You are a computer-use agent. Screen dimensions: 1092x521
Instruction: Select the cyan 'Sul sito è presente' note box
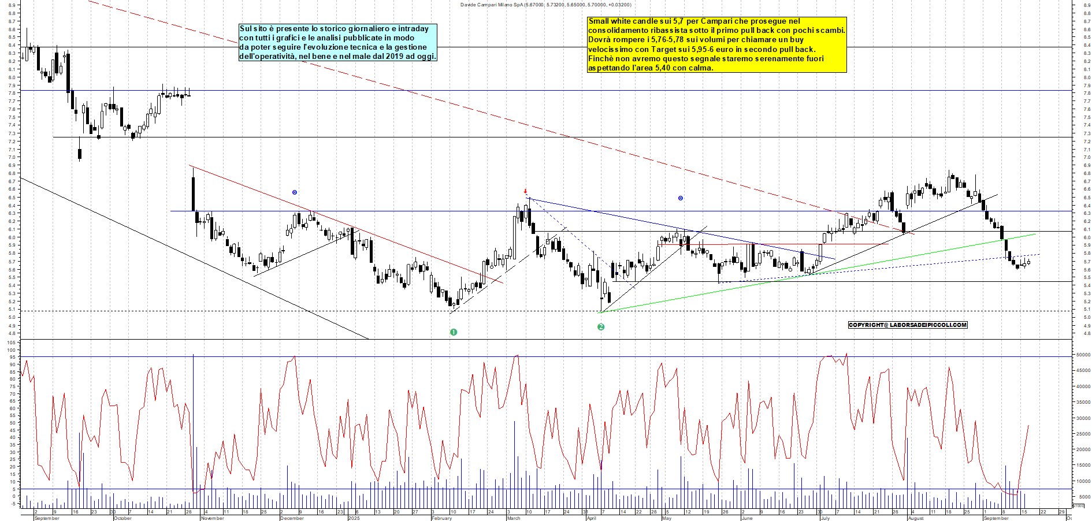338,42
